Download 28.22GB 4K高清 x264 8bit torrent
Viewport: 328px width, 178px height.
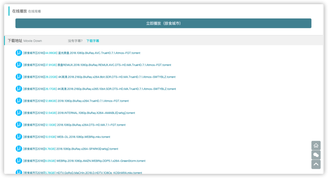click(99, 77)
